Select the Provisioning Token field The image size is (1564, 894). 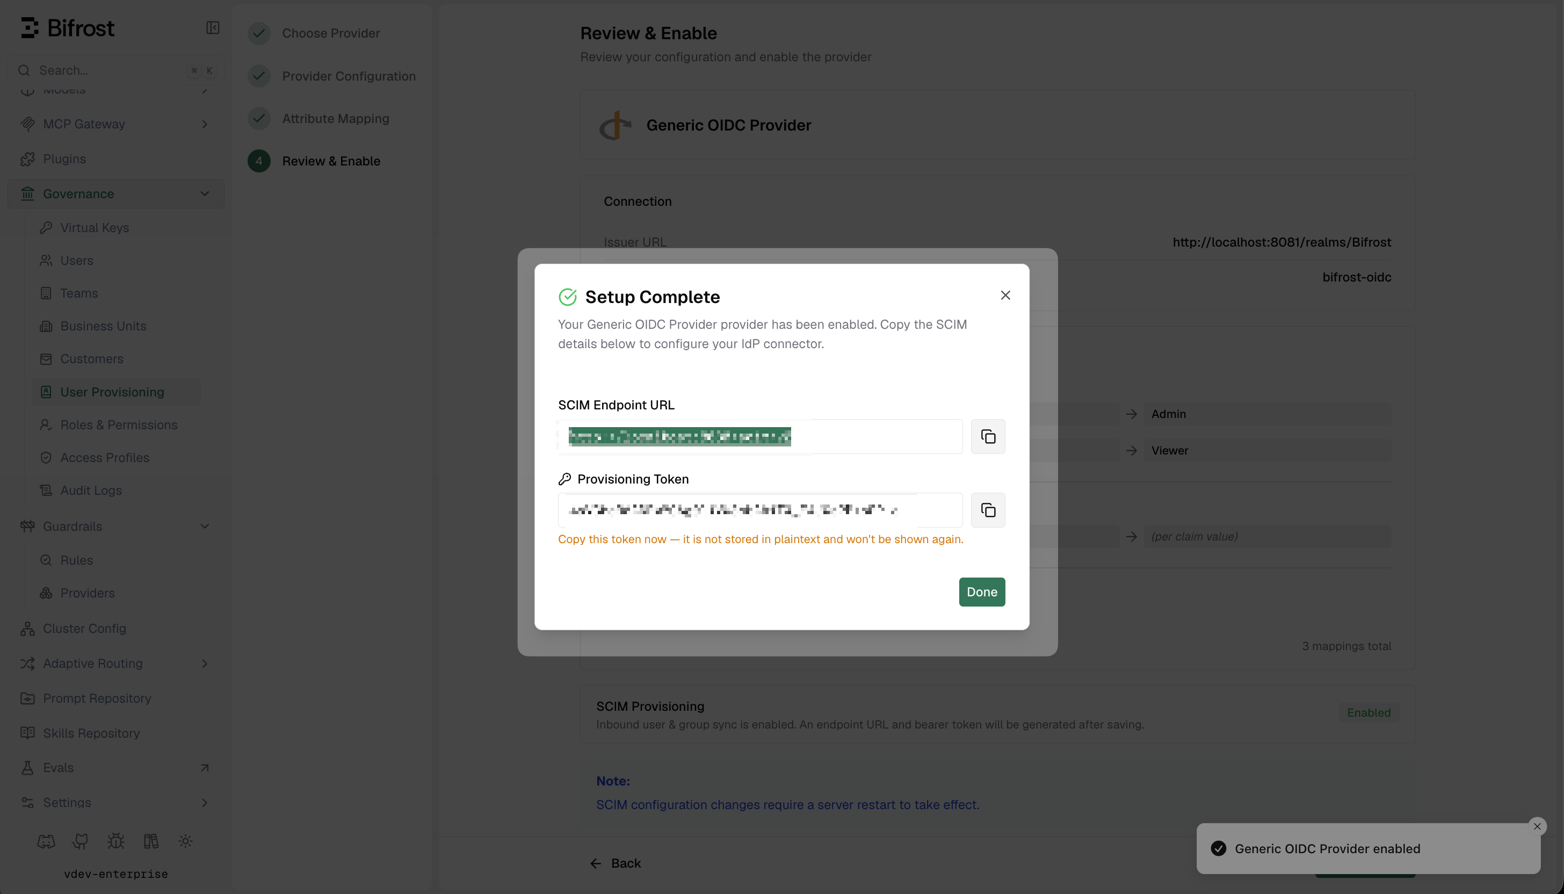pos(760,510)
